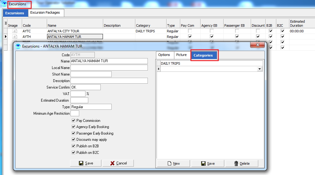Disable Discounts may apply option

(x=74, y=140)
